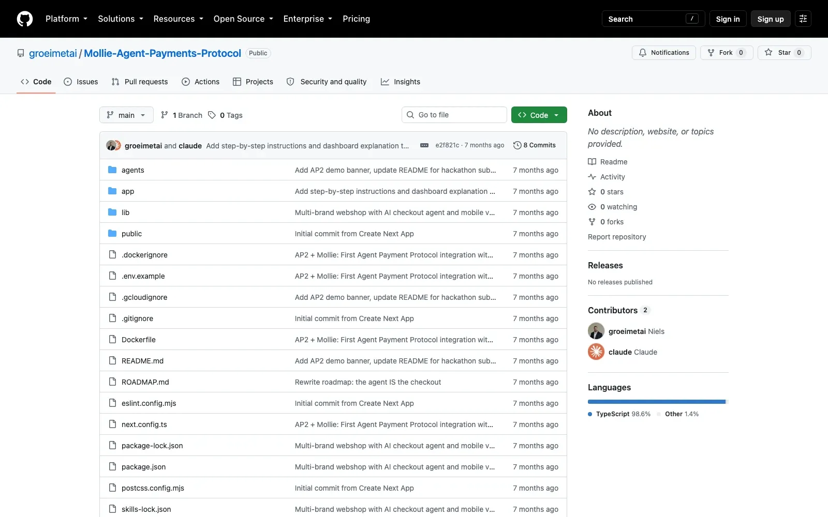Click the Dockerfile file icon
828x517 pixels.
click(x=112, y=339)
